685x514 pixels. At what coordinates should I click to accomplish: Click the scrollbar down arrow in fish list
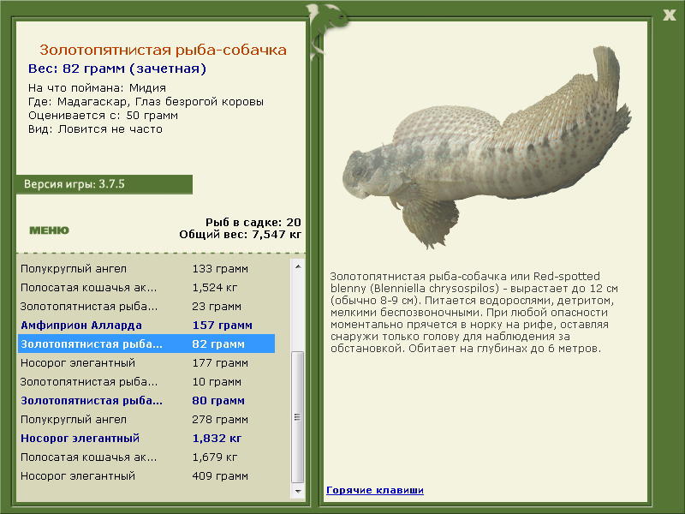[298, 491]
